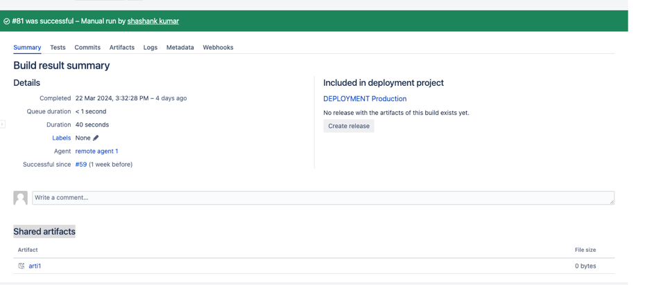Click the success checkmark icon beside #81

coord(7,21)
